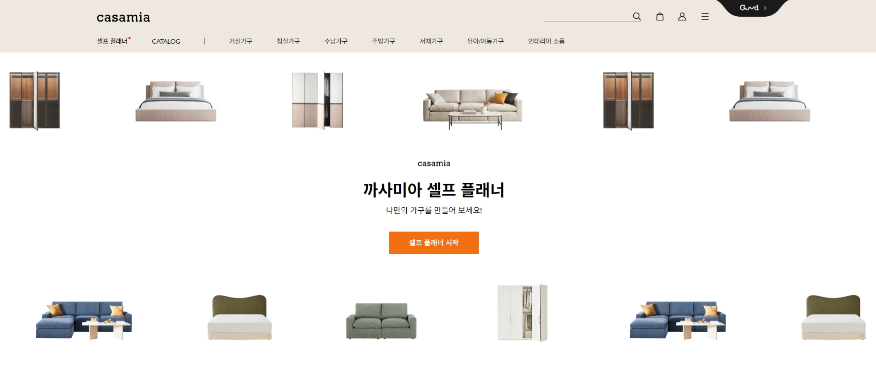Viewport: 876px width, 386px height.
Task: Open the Guud badge in top corner
Action: click(753, 8)
